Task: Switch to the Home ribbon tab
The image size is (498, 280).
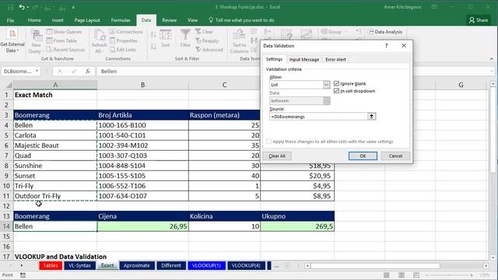Action: [x=34, y=20]
